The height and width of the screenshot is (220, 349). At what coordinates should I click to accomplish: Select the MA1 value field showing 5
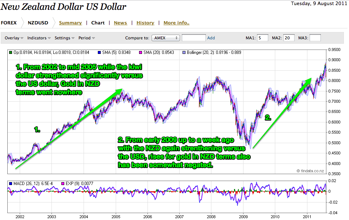pos(262,38)
